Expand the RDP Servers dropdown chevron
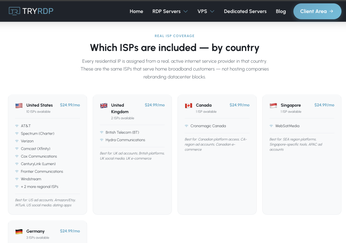This screenshot has height=243, width=346. [x=186, y=11]
